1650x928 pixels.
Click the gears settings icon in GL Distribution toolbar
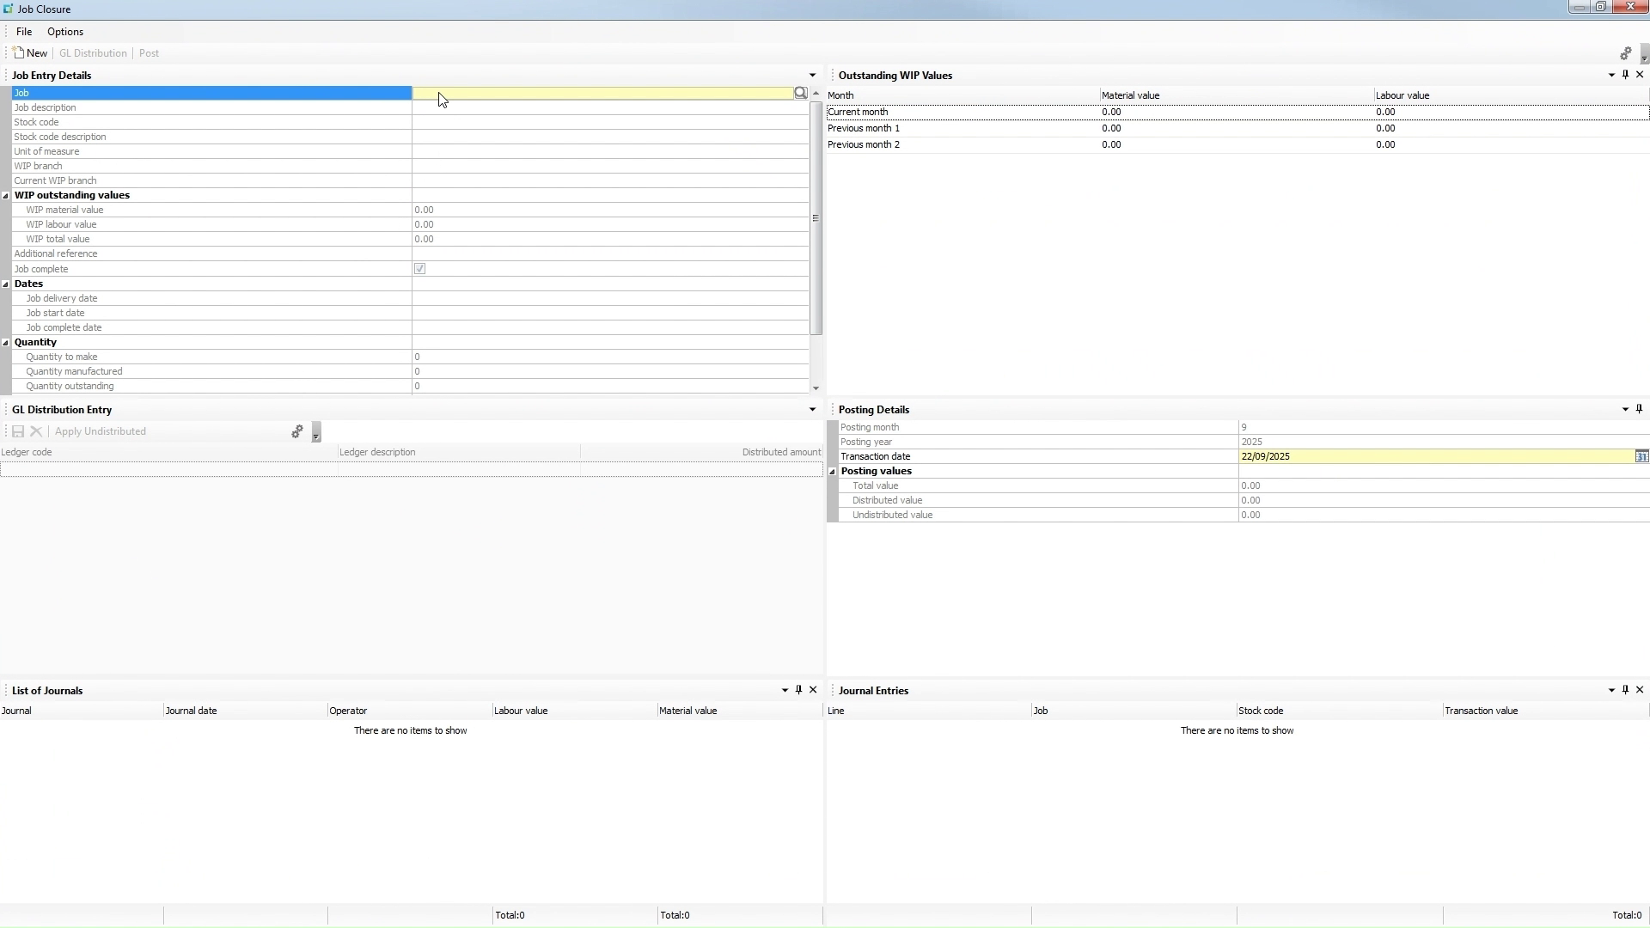pos(297,431)
